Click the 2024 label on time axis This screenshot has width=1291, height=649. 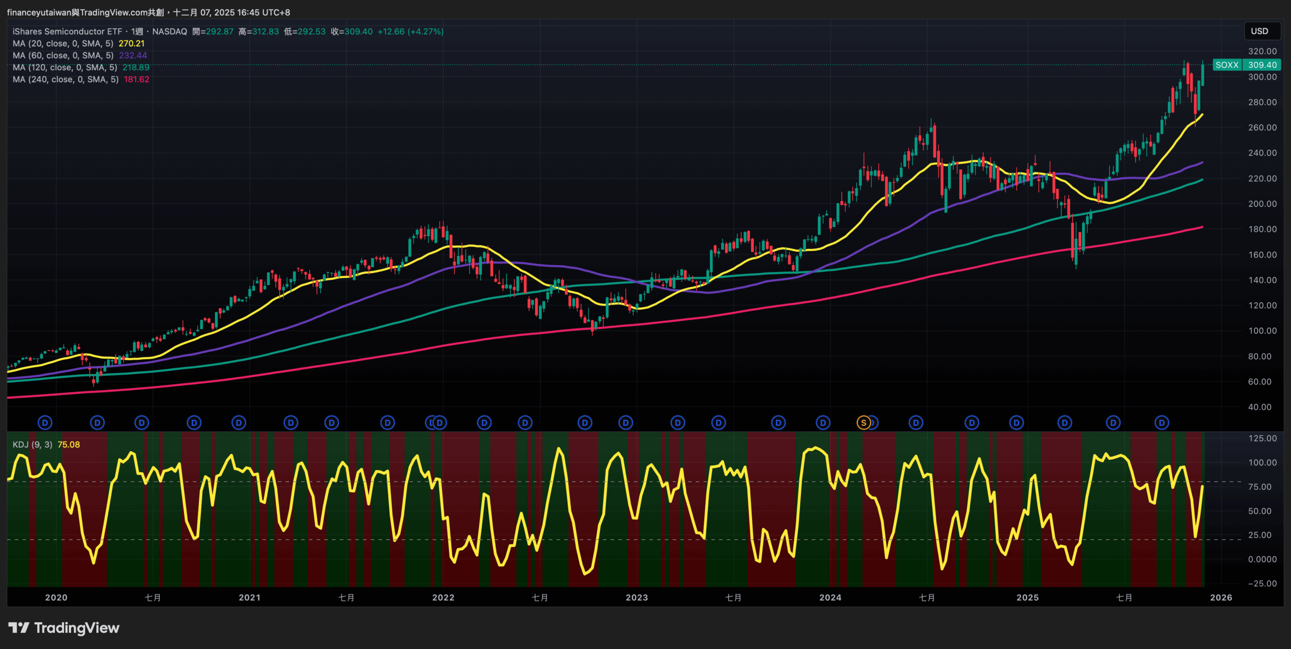pos(830,598)
